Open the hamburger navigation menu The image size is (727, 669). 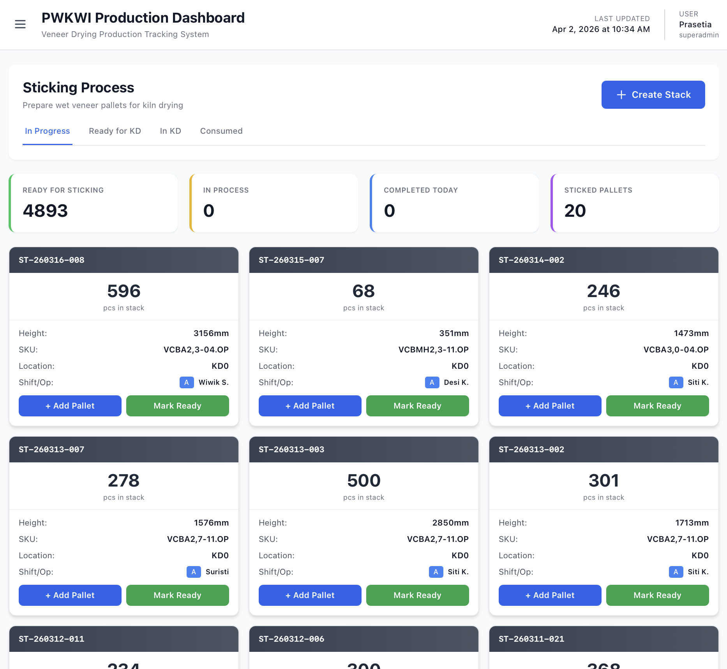[20, 24]
